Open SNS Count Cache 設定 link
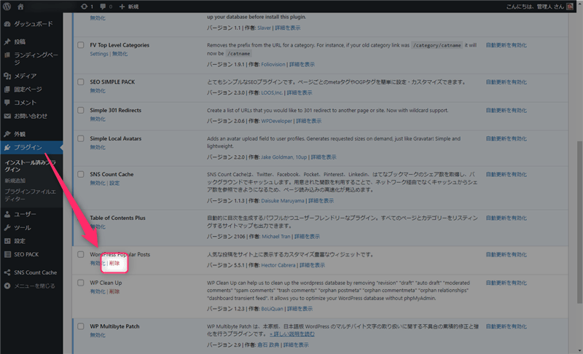This screenshot has height=354, width=583. (114, 183)
